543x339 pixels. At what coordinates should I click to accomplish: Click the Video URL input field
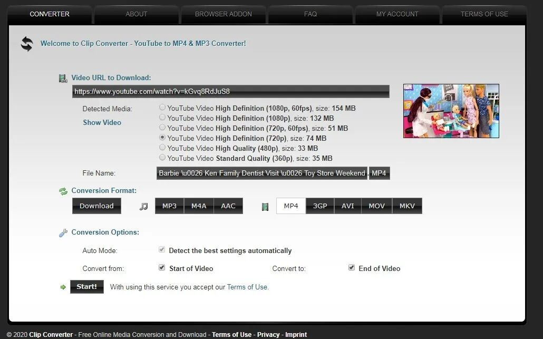(x=231, y=92)
